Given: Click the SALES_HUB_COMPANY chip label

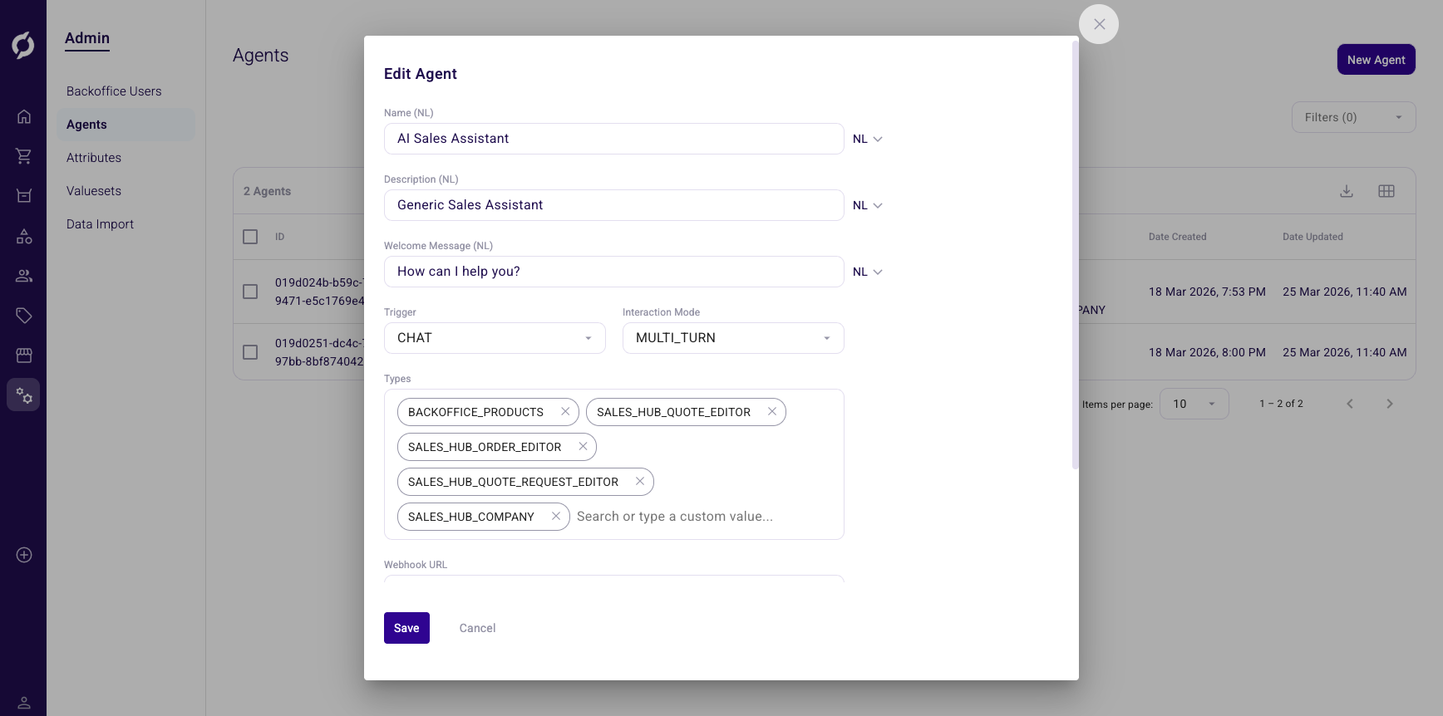Looking at the screenshot, I should pos(470,517).
